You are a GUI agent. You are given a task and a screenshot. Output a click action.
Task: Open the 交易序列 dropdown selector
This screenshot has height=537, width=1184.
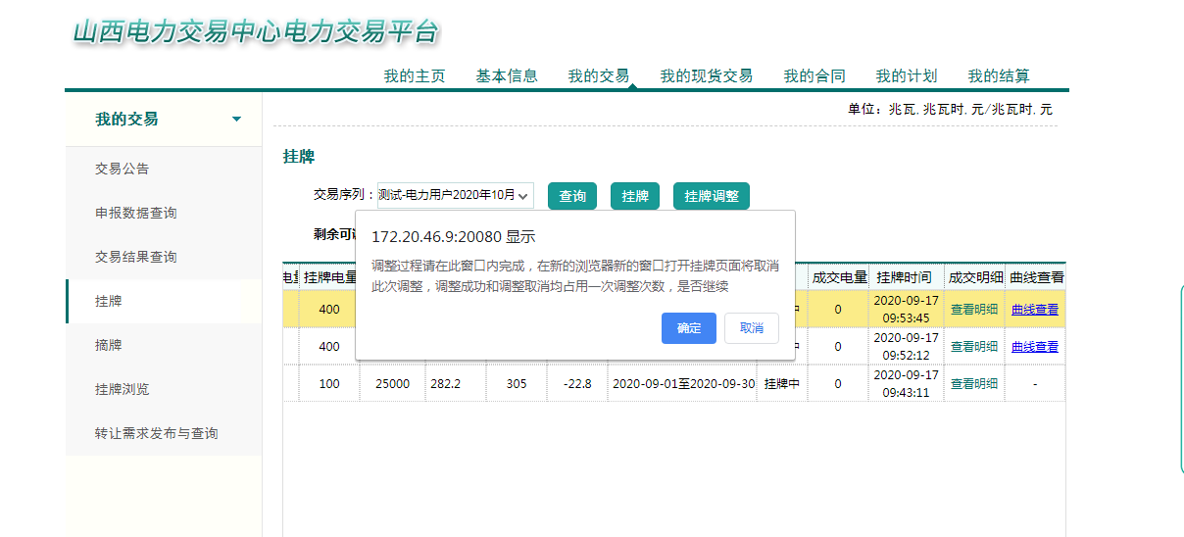tap(456, 196)
